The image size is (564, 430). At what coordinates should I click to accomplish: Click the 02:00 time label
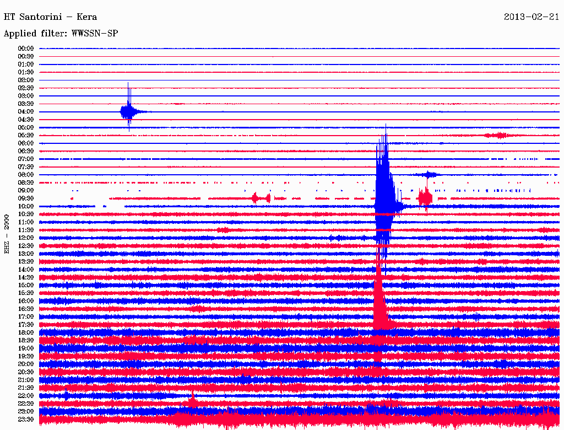26,80
